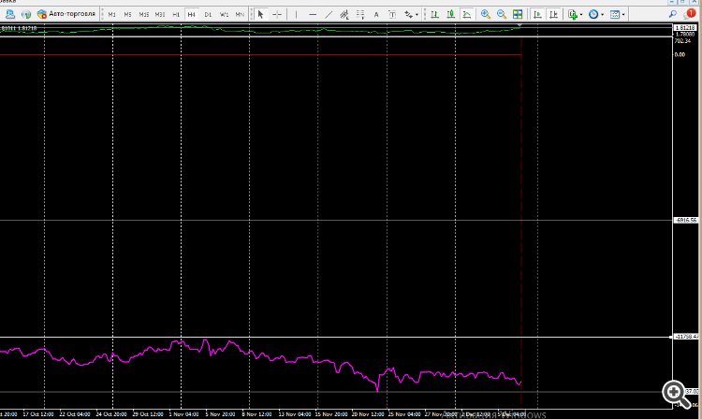Switch to candlestick chart display
The height and width of the screenshot is (419, 702).
[x=451, y=15]
